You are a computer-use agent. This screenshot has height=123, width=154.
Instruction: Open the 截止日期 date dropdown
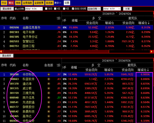coord(41,9)
